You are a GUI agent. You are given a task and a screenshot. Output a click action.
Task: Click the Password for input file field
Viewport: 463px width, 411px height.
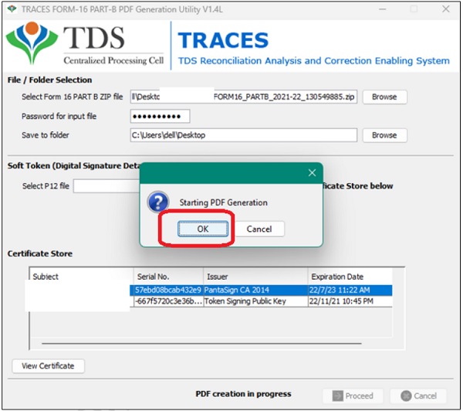point(160,117)
